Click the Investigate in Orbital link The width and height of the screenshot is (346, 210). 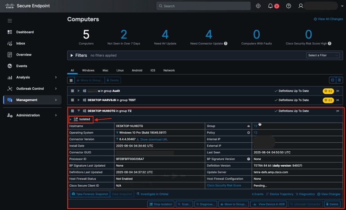[x=153, y=194]
